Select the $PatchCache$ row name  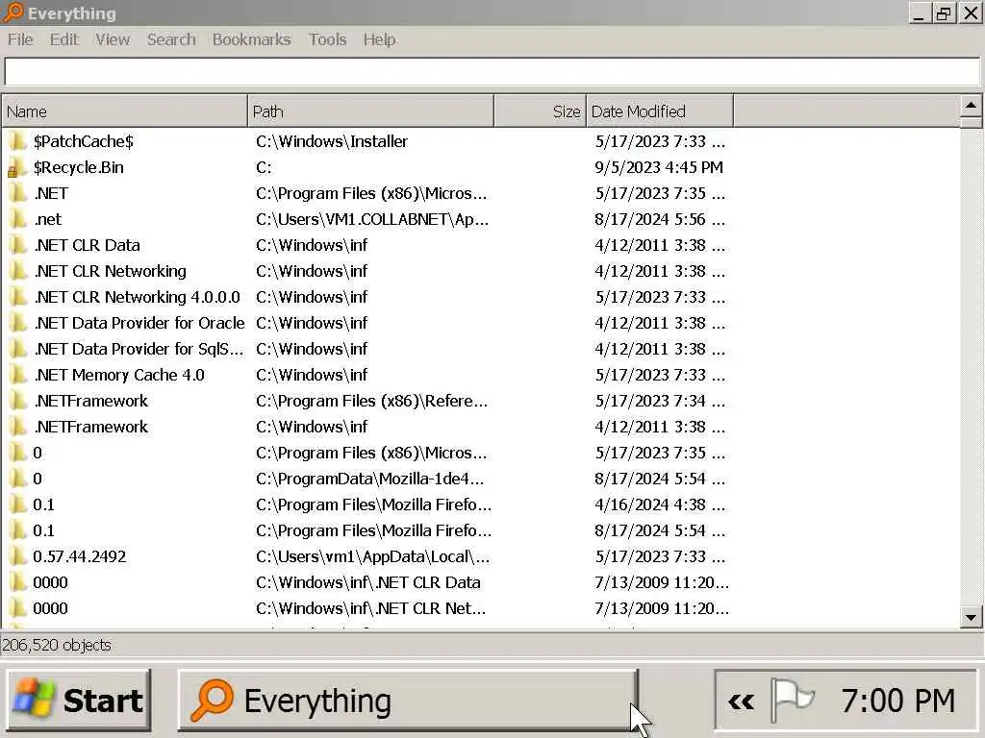pyautogui.click(x=83, y=141)
